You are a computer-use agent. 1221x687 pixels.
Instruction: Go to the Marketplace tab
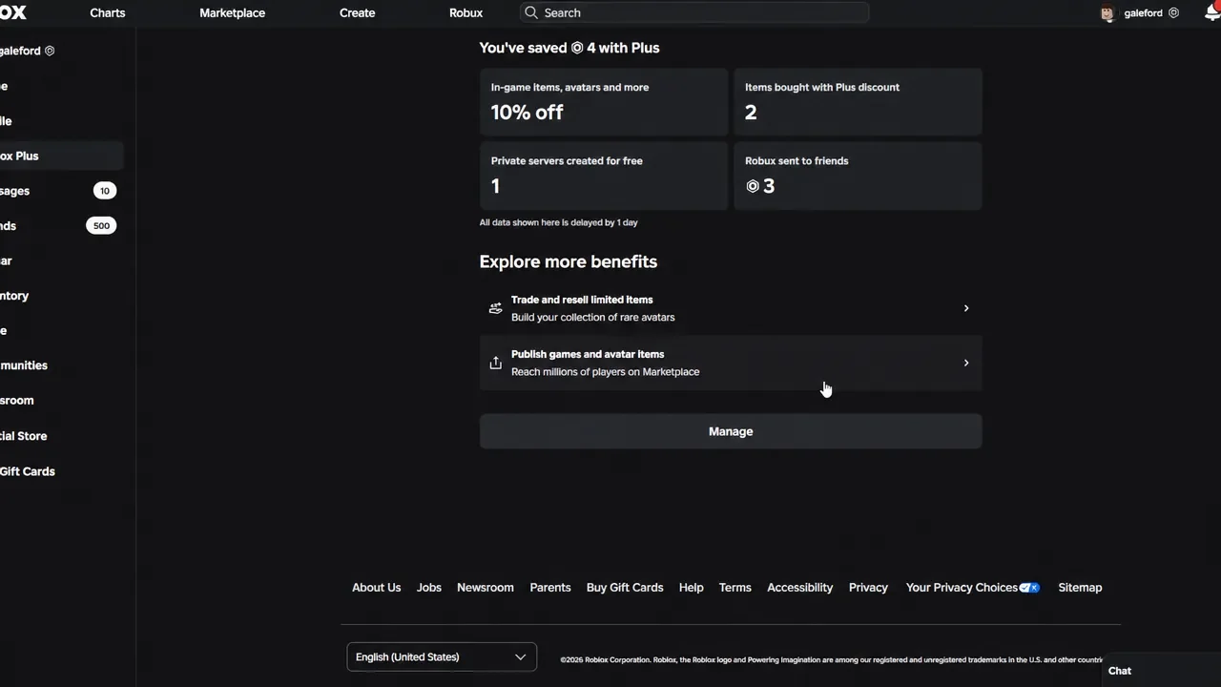coord(233,13)
